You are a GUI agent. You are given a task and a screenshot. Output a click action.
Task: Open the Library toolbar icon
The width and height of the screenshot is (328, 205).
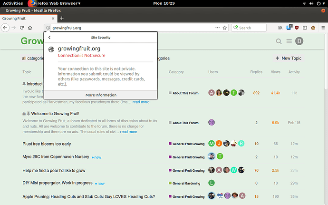pyautogui.click(x=280, y=28)
